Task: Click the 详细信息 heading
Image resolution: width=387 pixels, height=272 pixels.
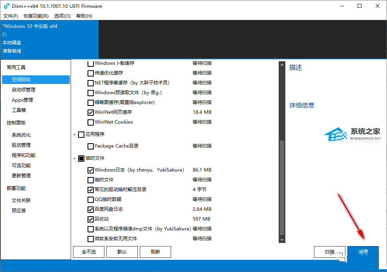Action: tap(301, 106)
